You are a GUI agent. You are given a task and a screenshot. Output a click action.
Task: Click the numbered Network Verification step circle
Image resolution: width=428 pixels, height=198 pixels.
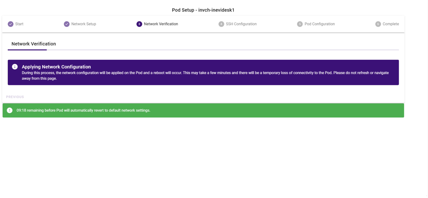tap(139, 24)
